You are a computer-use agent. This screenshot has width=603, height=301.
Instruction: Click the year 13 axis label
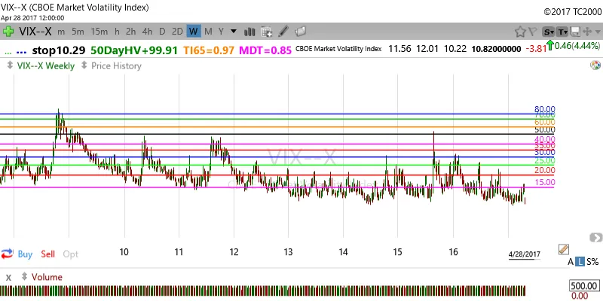point(288,252)
